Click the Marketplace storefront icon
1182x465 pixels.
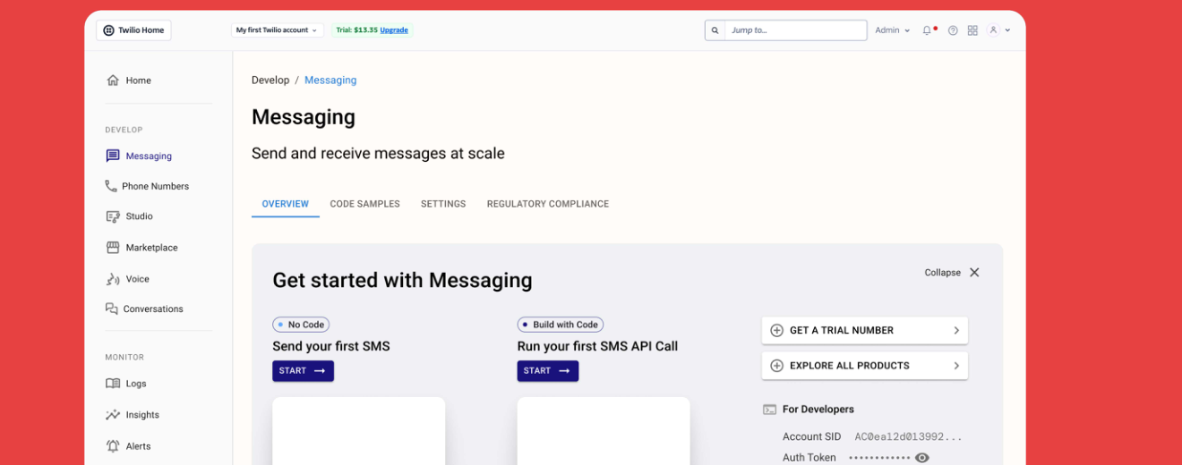(x=113, y=248)
